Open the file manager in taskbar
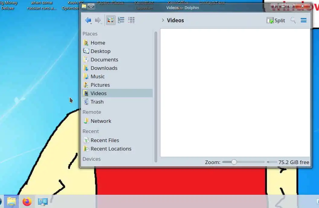319x208 pixels. [11, 201]
